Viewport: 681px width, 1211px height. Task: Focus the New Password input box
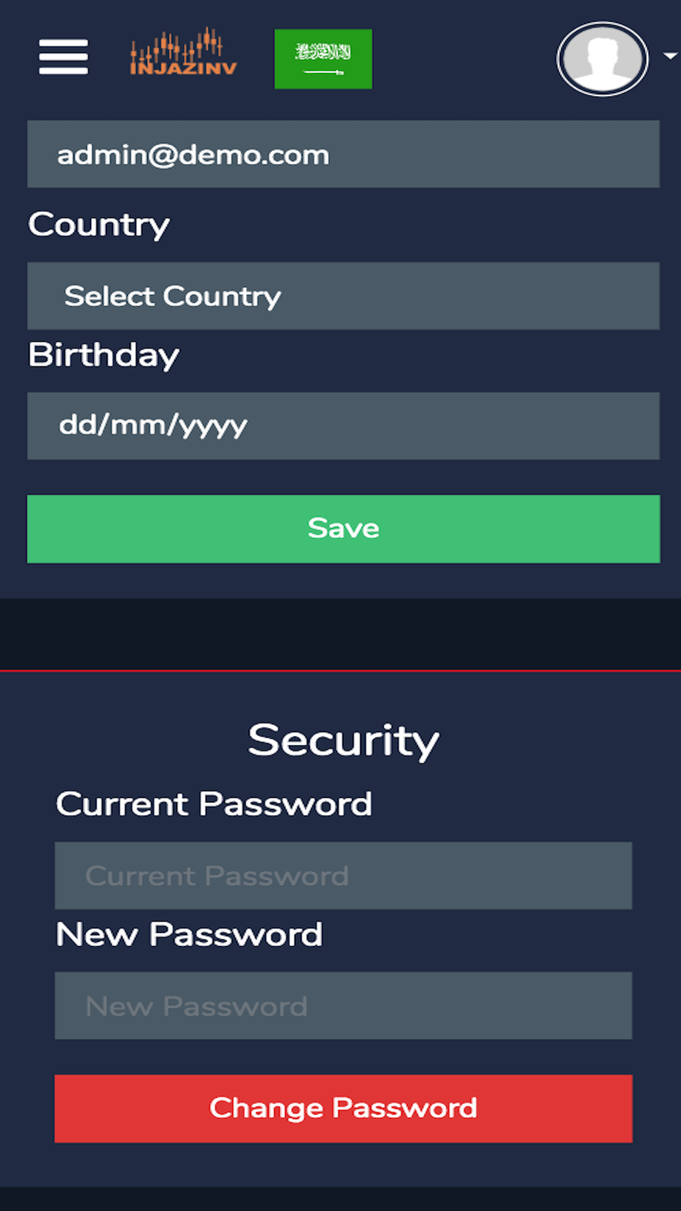343,1005
